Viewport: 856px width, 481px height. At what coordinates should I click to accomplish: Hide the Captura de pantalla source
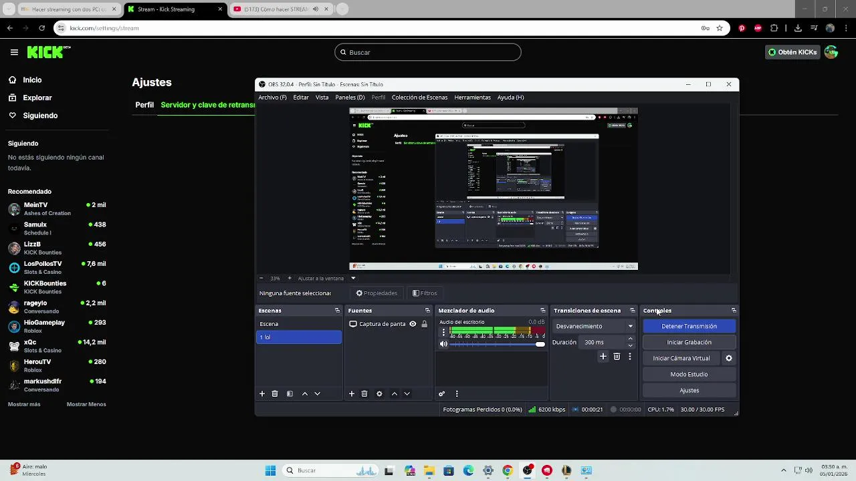pyautogui.click(x=413, y=324)
